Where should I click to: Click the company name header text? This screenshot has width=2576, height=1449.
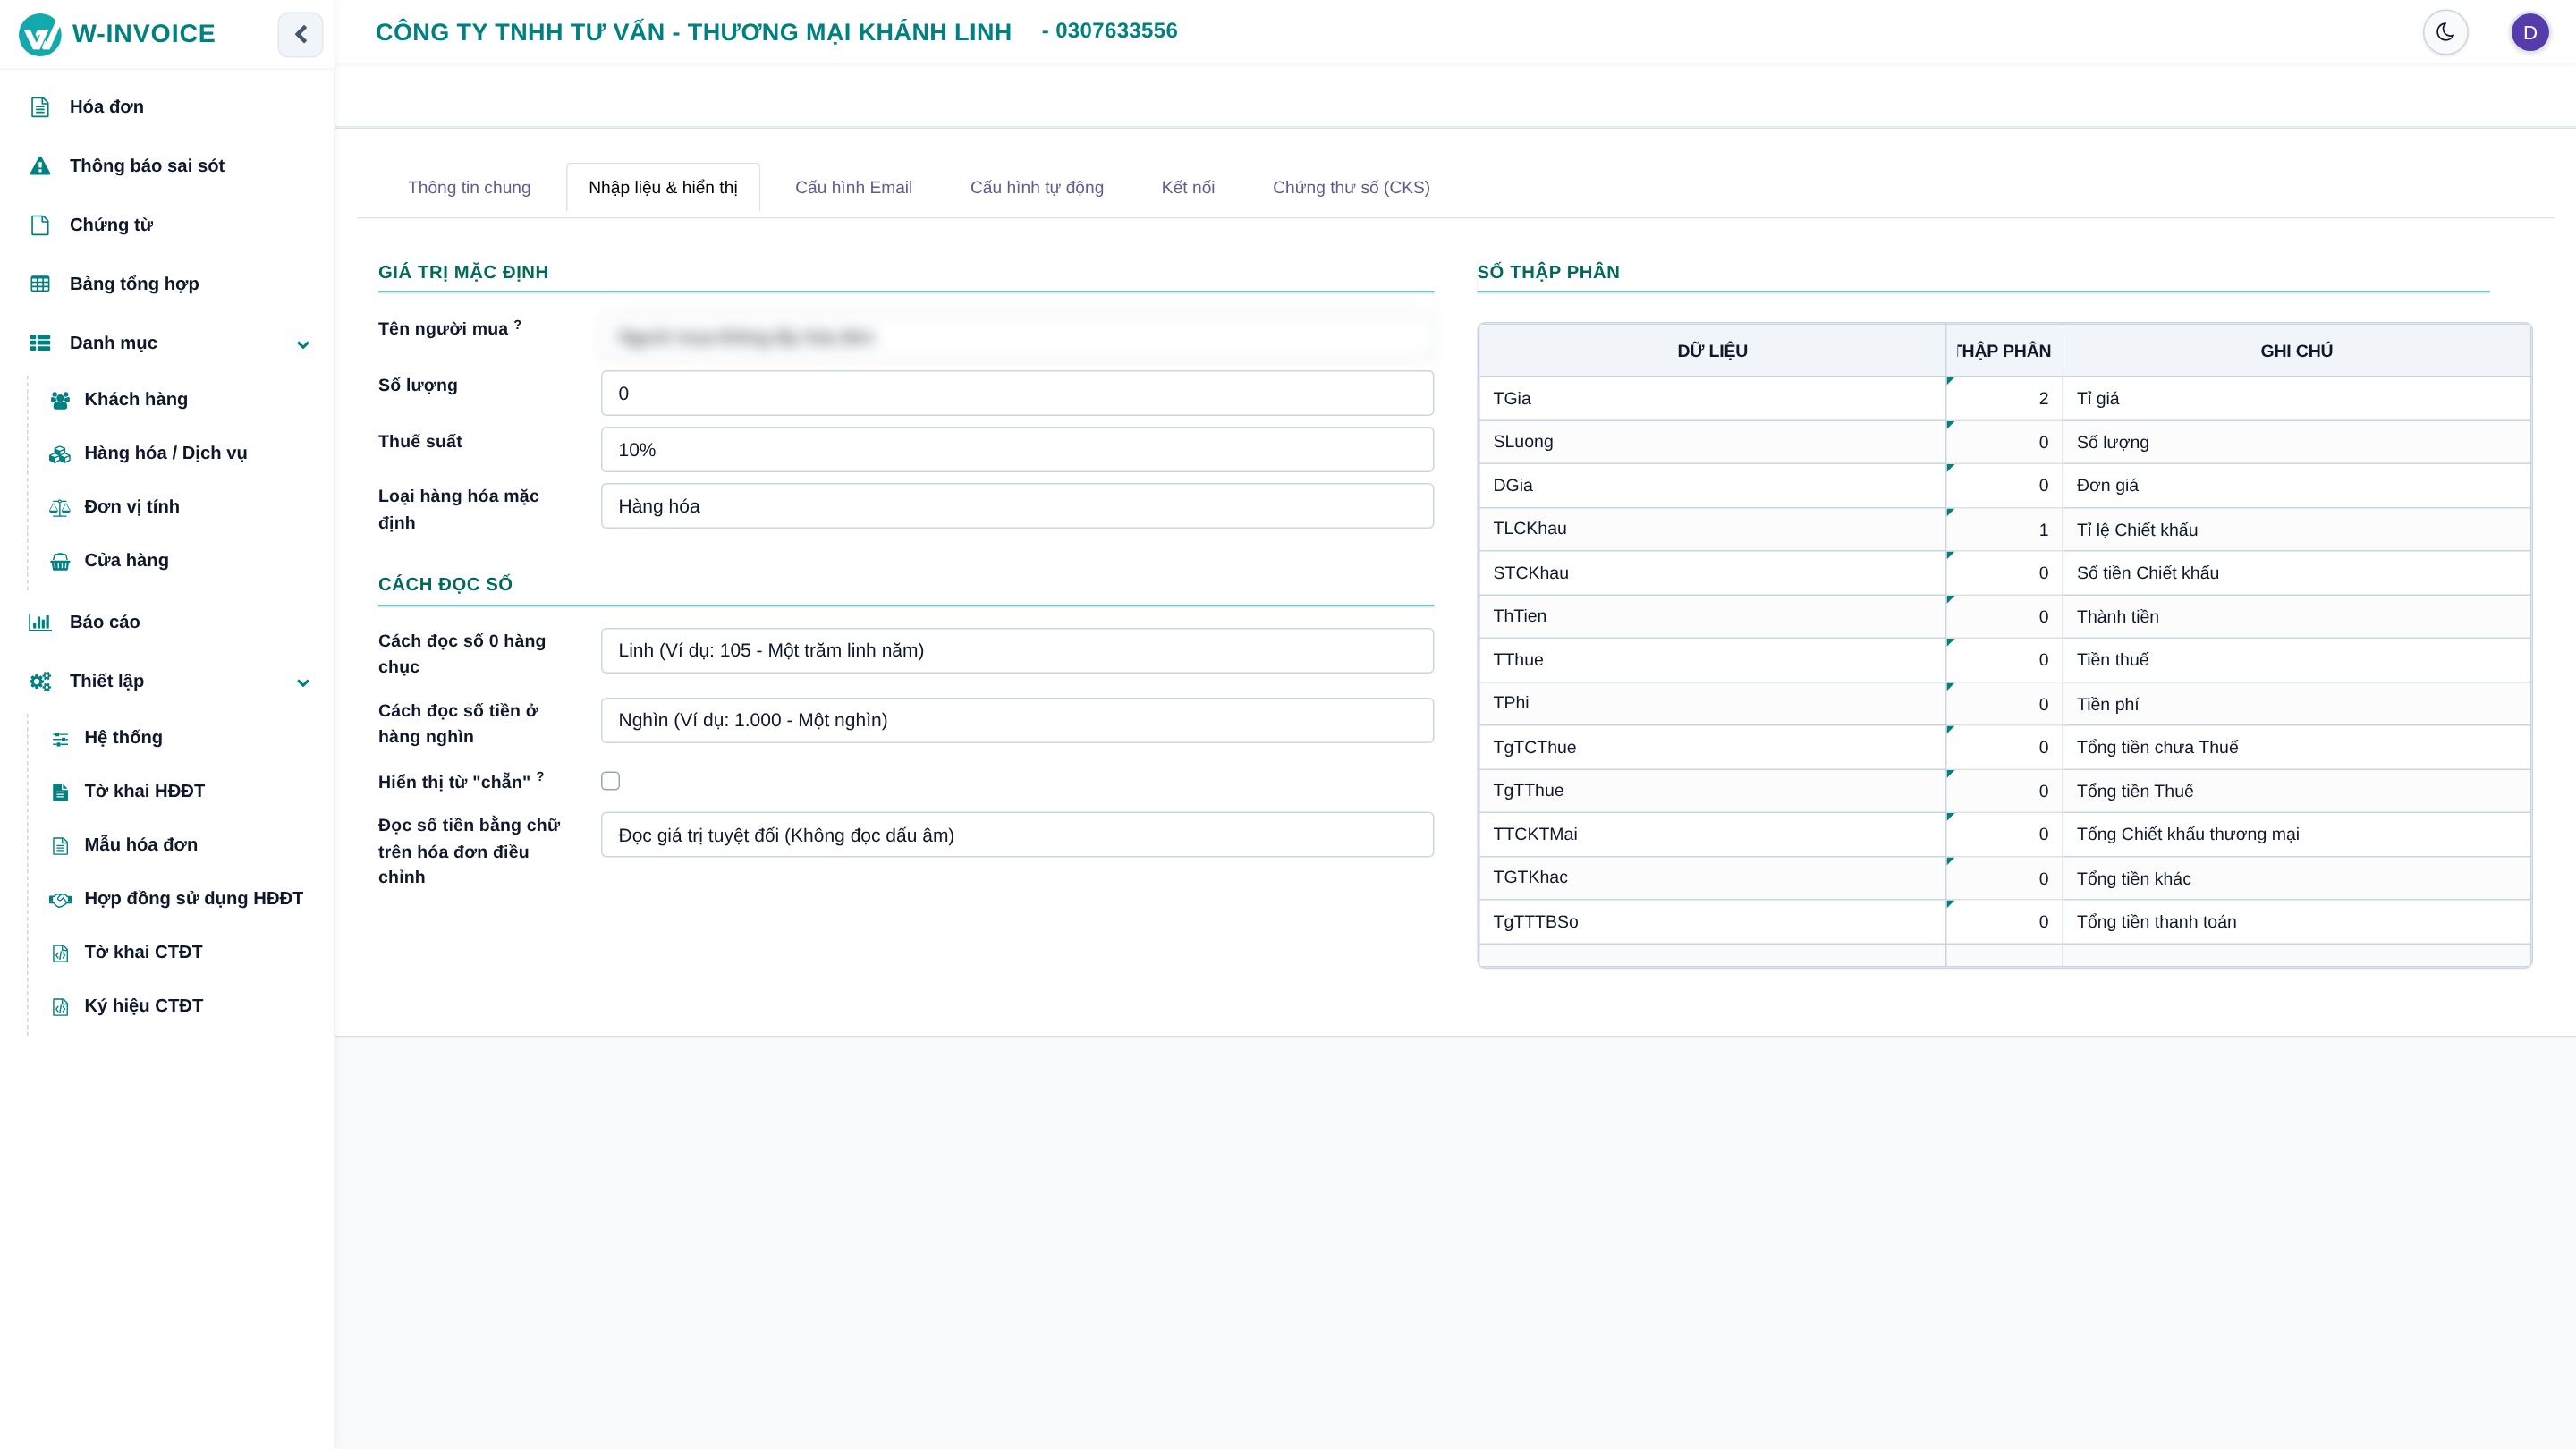(x=693, y=32)
